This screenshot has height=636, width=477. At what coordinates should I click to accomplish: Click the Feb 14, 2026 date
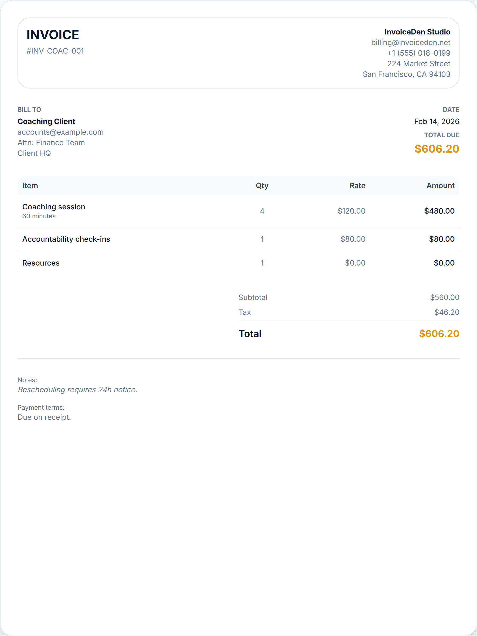coord(436,121)
